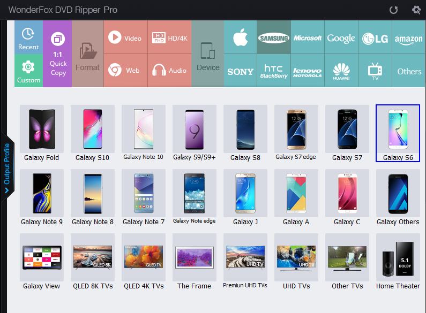Image resolution: width=426 pixels, height=313 pixels.
Task: Choose the Audio format group
Action: click(169, 71)
